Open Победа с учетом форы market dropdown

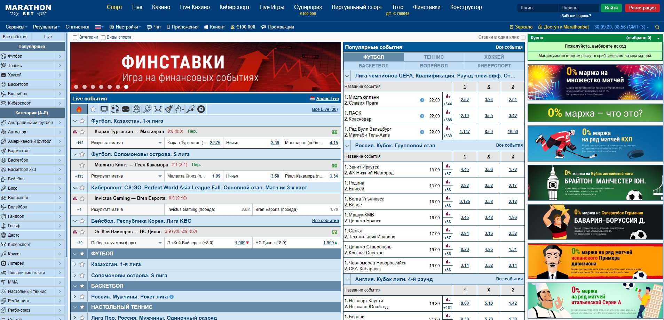(x=126, y=243)
